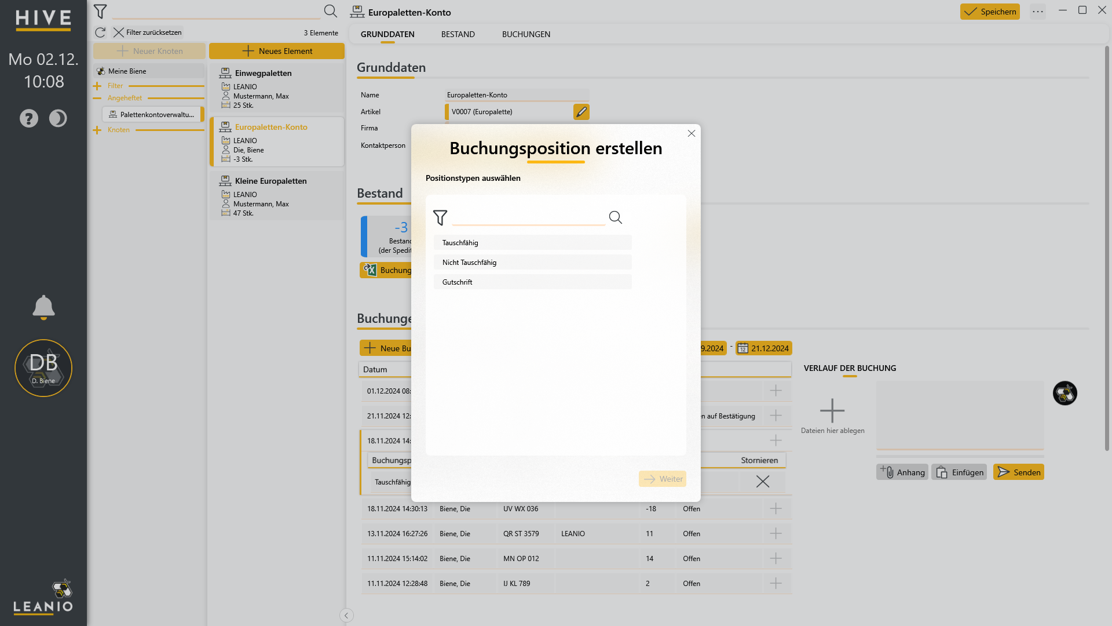Expand row IJ KL 789 plus icon
The width and height of the screenshot is (1112, 626).
776,583
